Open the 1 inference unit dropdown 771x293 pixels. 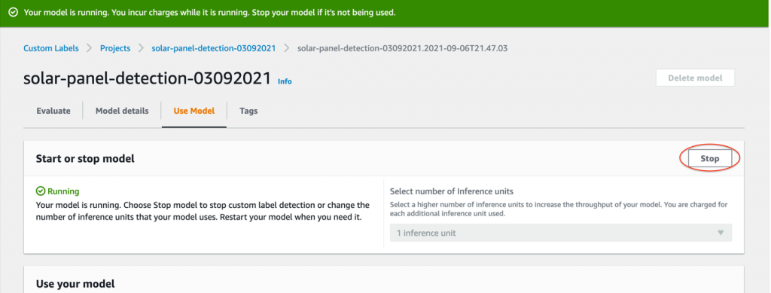(560, 233)
